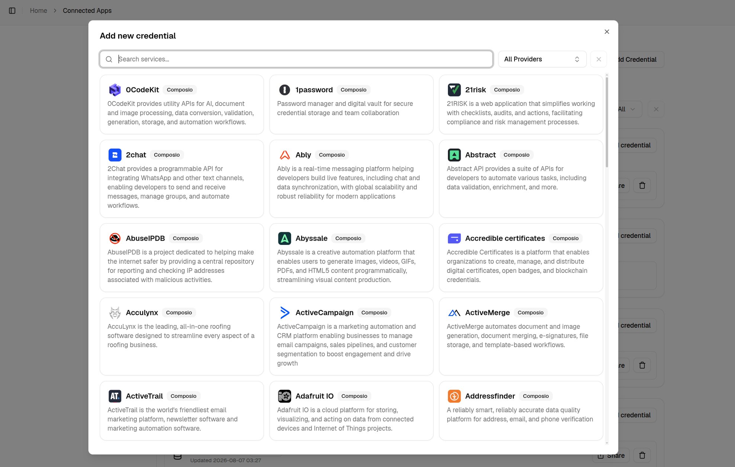
Task: Choose the AbuseIPDB service title
Action: pyautogui.click(x=145, y=239)
